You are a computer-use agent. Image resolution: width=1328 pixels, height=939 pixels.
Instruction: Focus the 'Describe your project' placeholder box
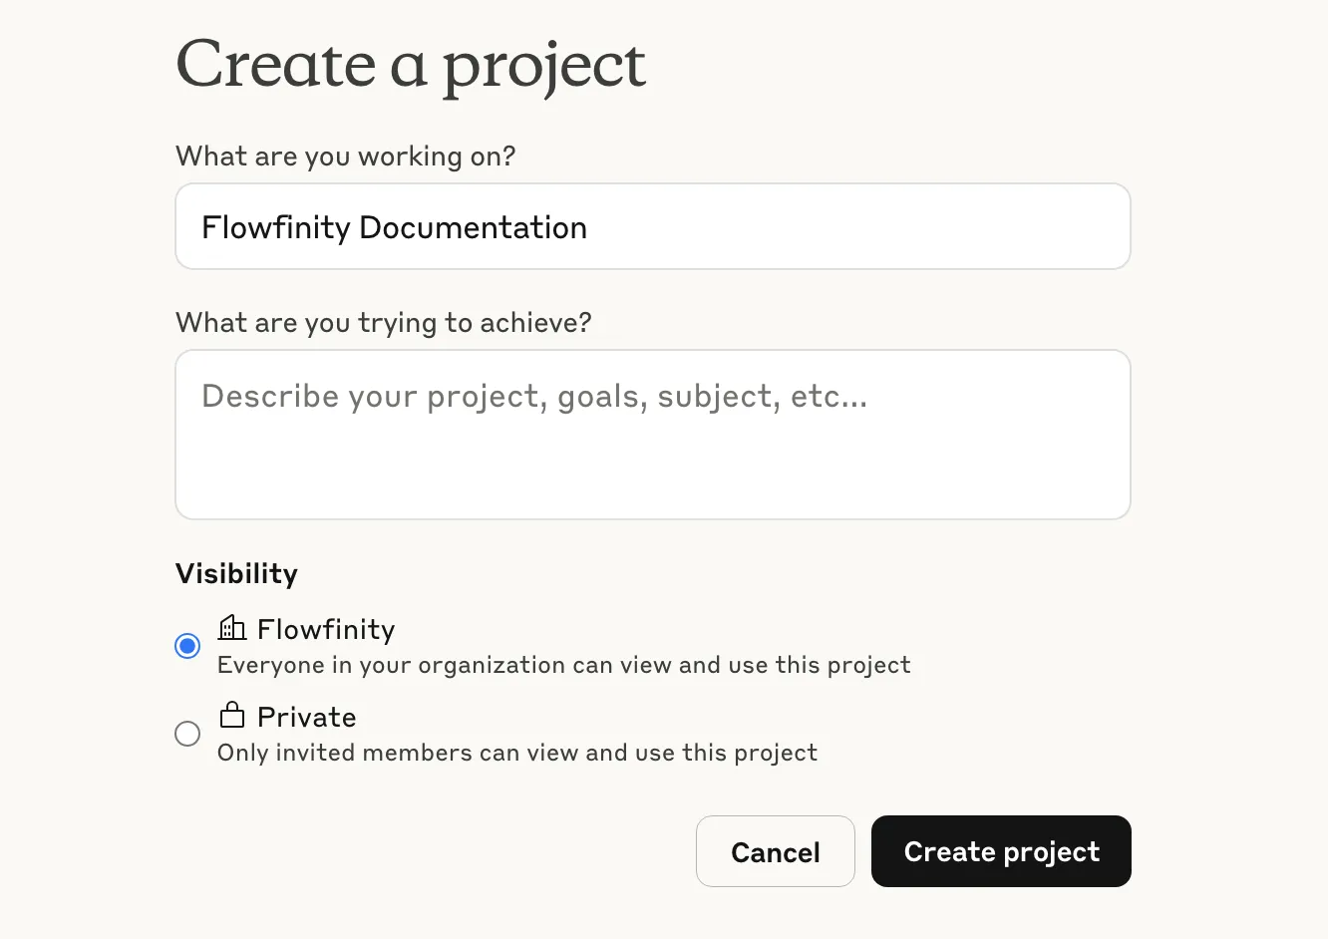pyautogui.click(x=652, y=434)
